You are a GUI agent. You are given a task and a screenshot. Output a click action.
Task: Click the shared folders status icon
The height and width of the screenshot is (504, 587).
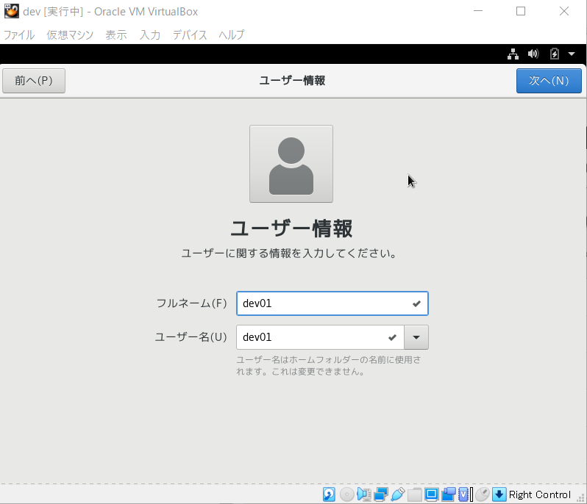pyautogui.click(x=415, y=494)
